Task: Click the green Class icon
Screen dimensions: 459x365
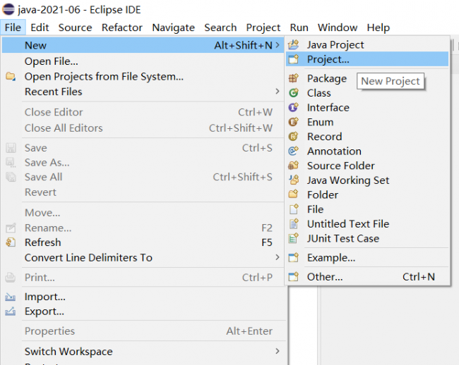Action: [293, 93]
